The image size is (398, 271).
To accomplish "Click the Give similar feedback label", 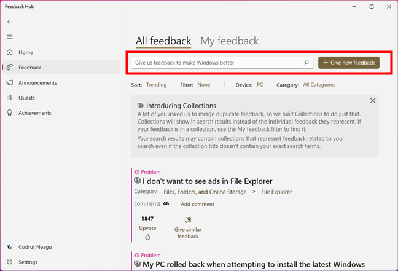I will pyautogui.click(x=188, y=233).
